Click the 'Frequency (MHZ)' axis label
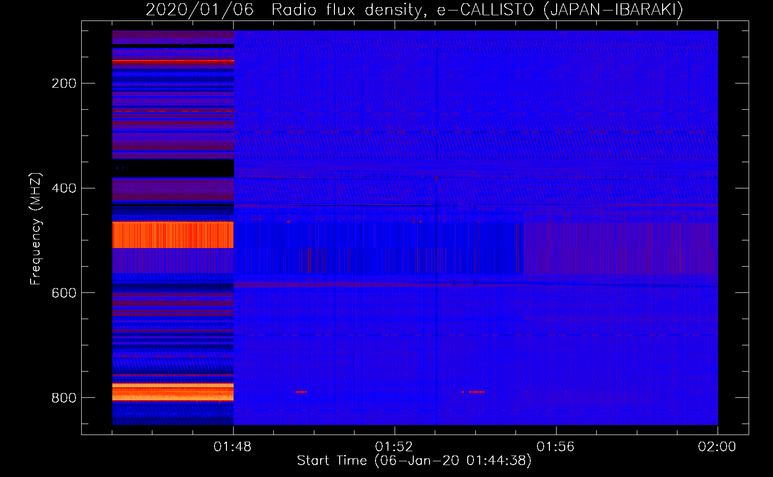The height and width of the screenshot is (477, 773). [36, 229]
